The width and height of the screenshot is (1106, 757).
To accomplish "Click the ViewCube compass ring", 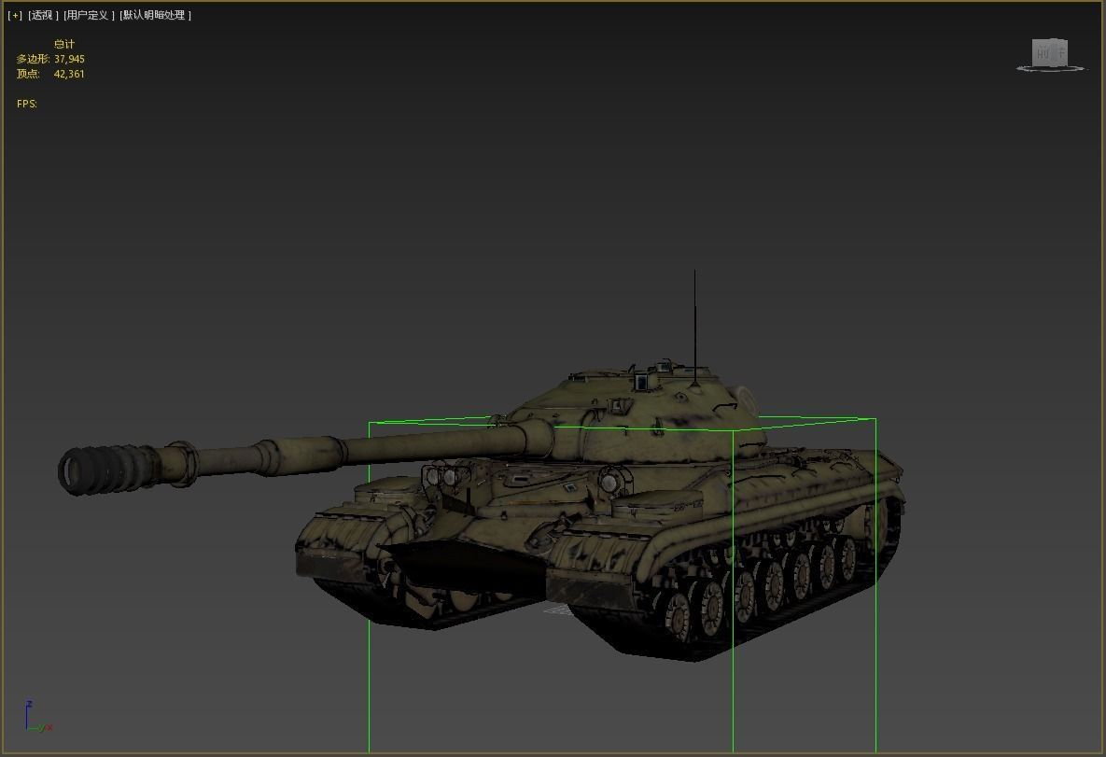I will pyautogui.click(x=1050, y=68).
